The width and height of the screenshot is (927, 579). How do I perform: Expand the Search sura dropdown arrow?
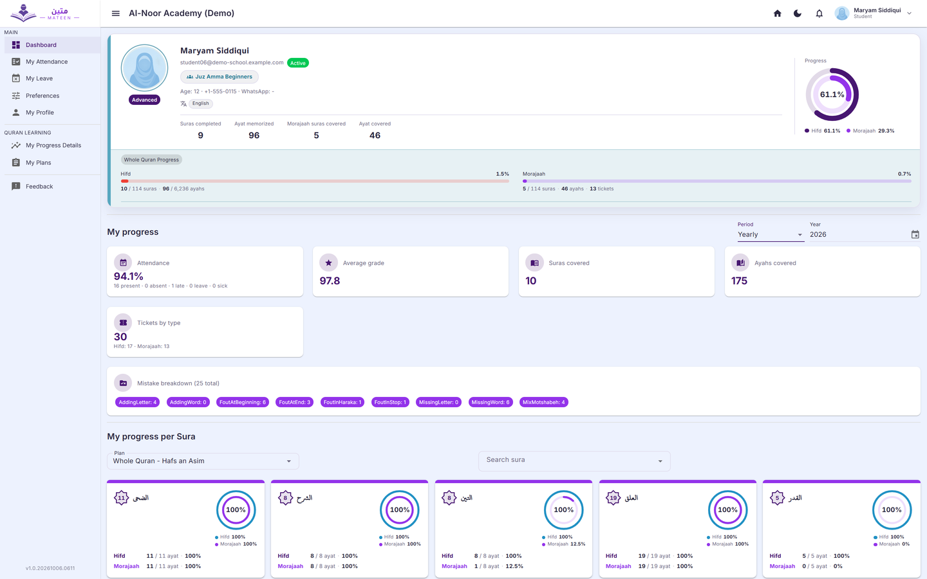[x=660, y=461]
